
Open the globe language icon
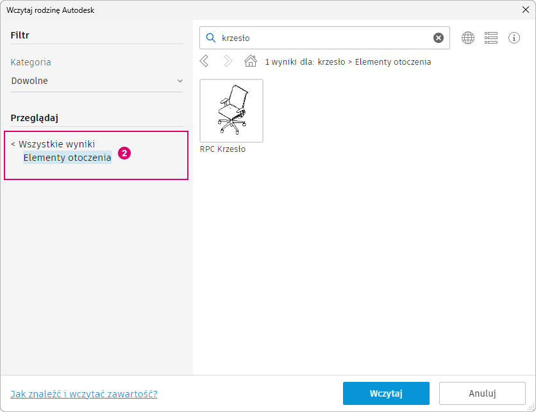pyautogui.click(x=468, y=38)
